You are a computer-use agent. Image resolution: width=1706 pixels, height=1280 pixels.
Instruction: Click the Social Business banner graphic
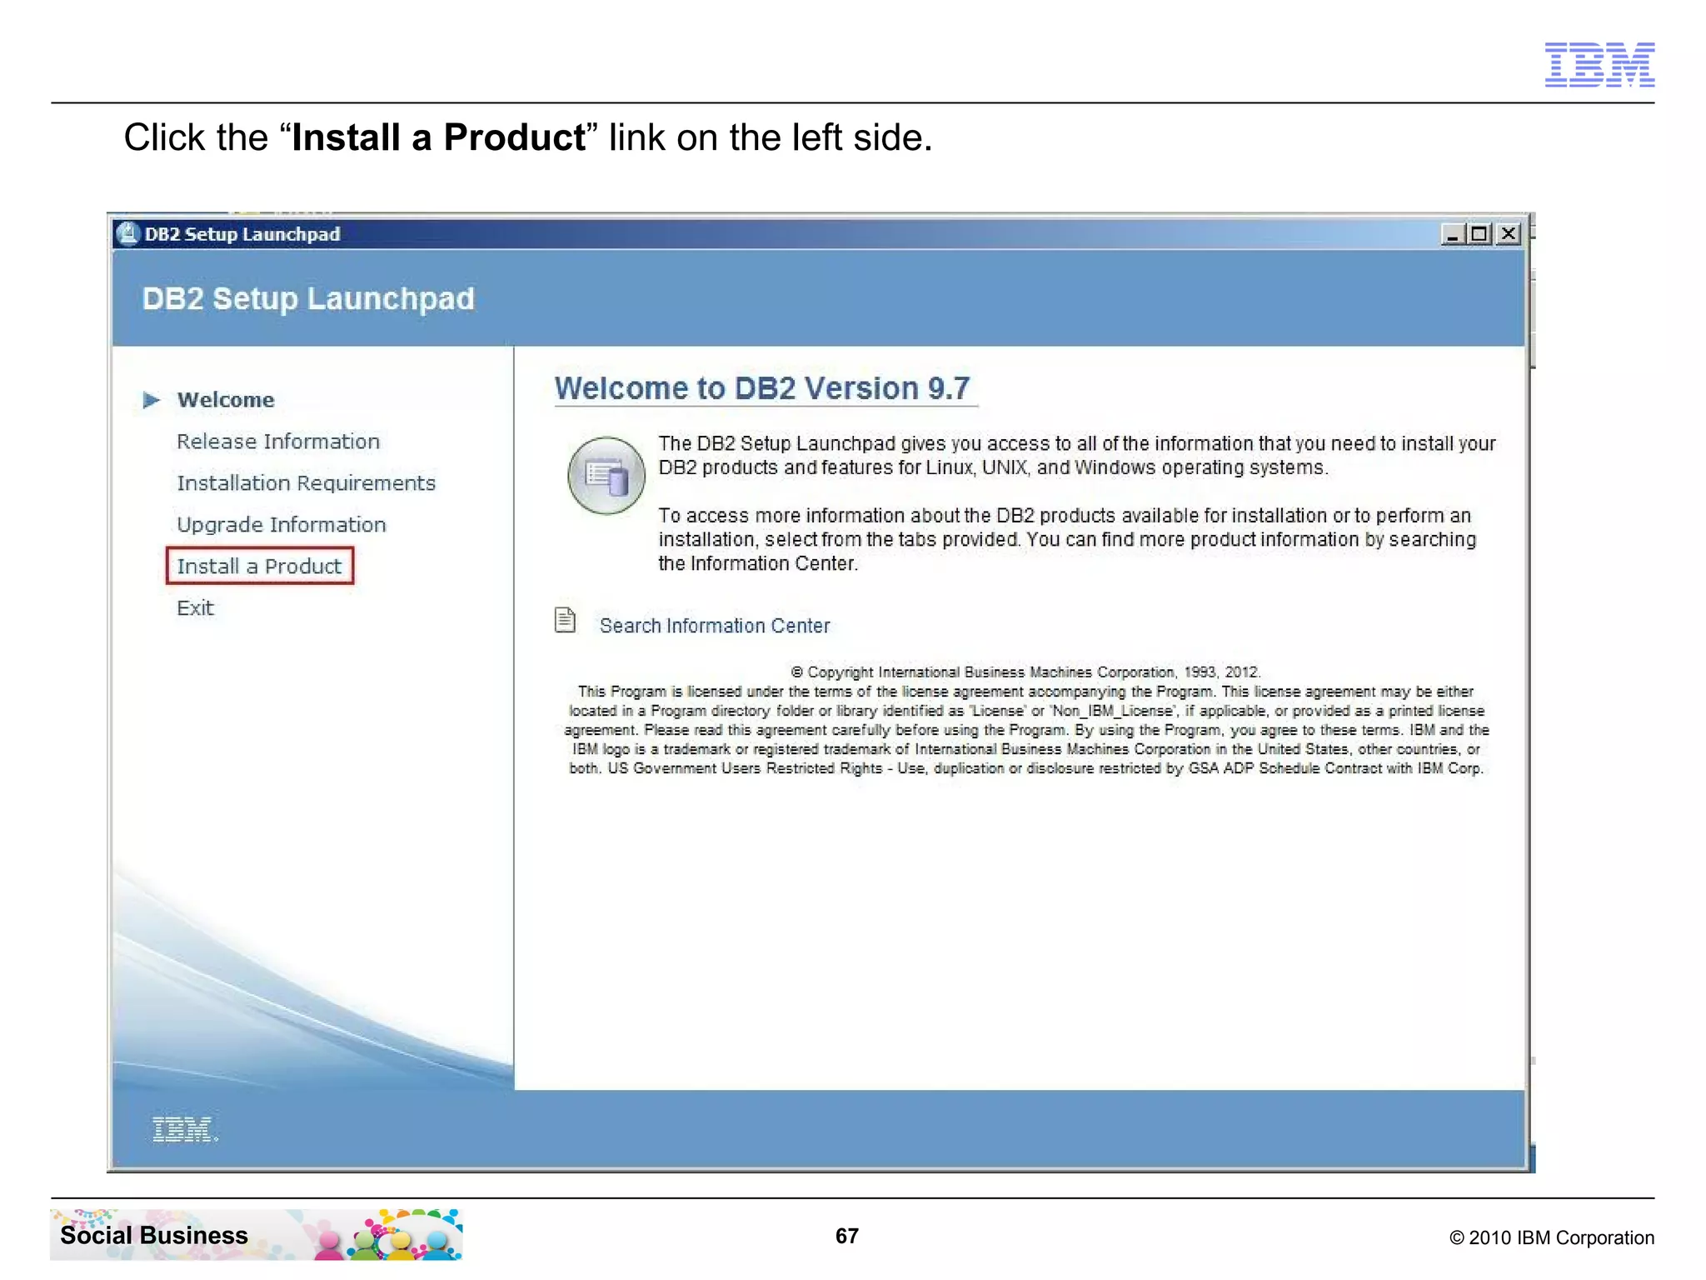[257, 1234]
